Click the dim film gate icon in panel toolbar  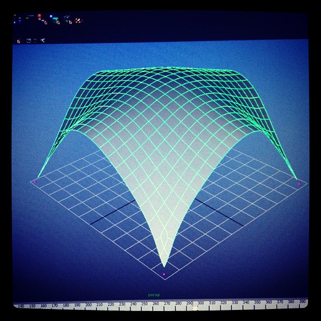36,40
